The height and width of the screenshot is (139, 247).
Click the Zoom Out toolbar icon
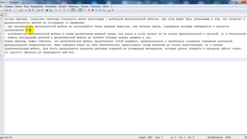click(60, 10)
